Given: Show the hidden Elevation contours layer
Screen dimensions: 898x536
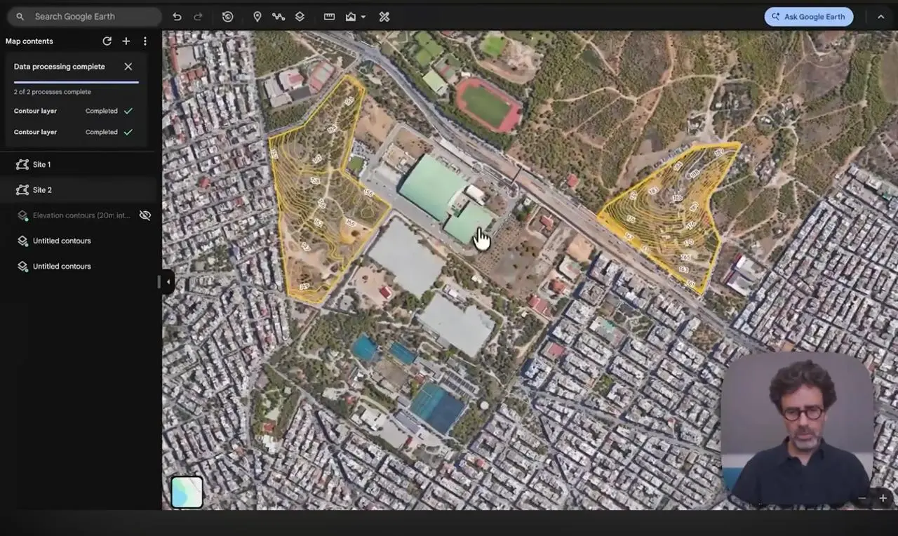Looking at the screenshot, I should click(x=145, y=215).
